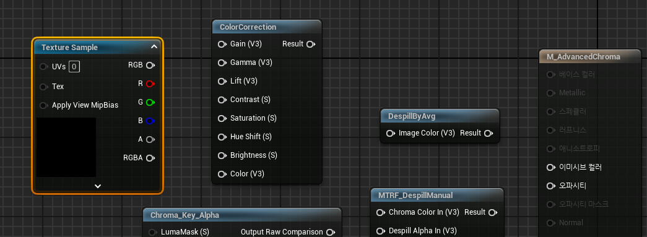647x237 pixels.
Task: Expand Texture Sample node with bottom chevron
Action: 98,186
